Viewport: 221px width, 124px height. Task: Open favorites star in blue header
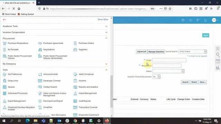pyautogui.click(x=191, y=20)
